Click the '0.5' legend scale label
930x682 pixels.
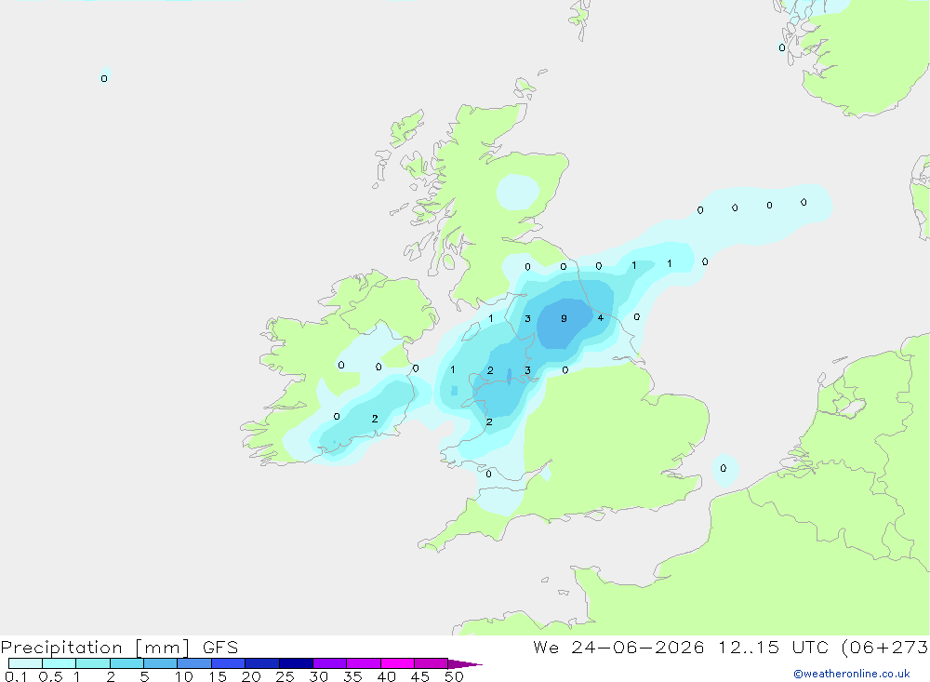coord(51,676)
